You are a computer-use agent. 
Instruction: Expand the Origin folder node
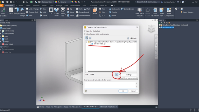point(1,36)
